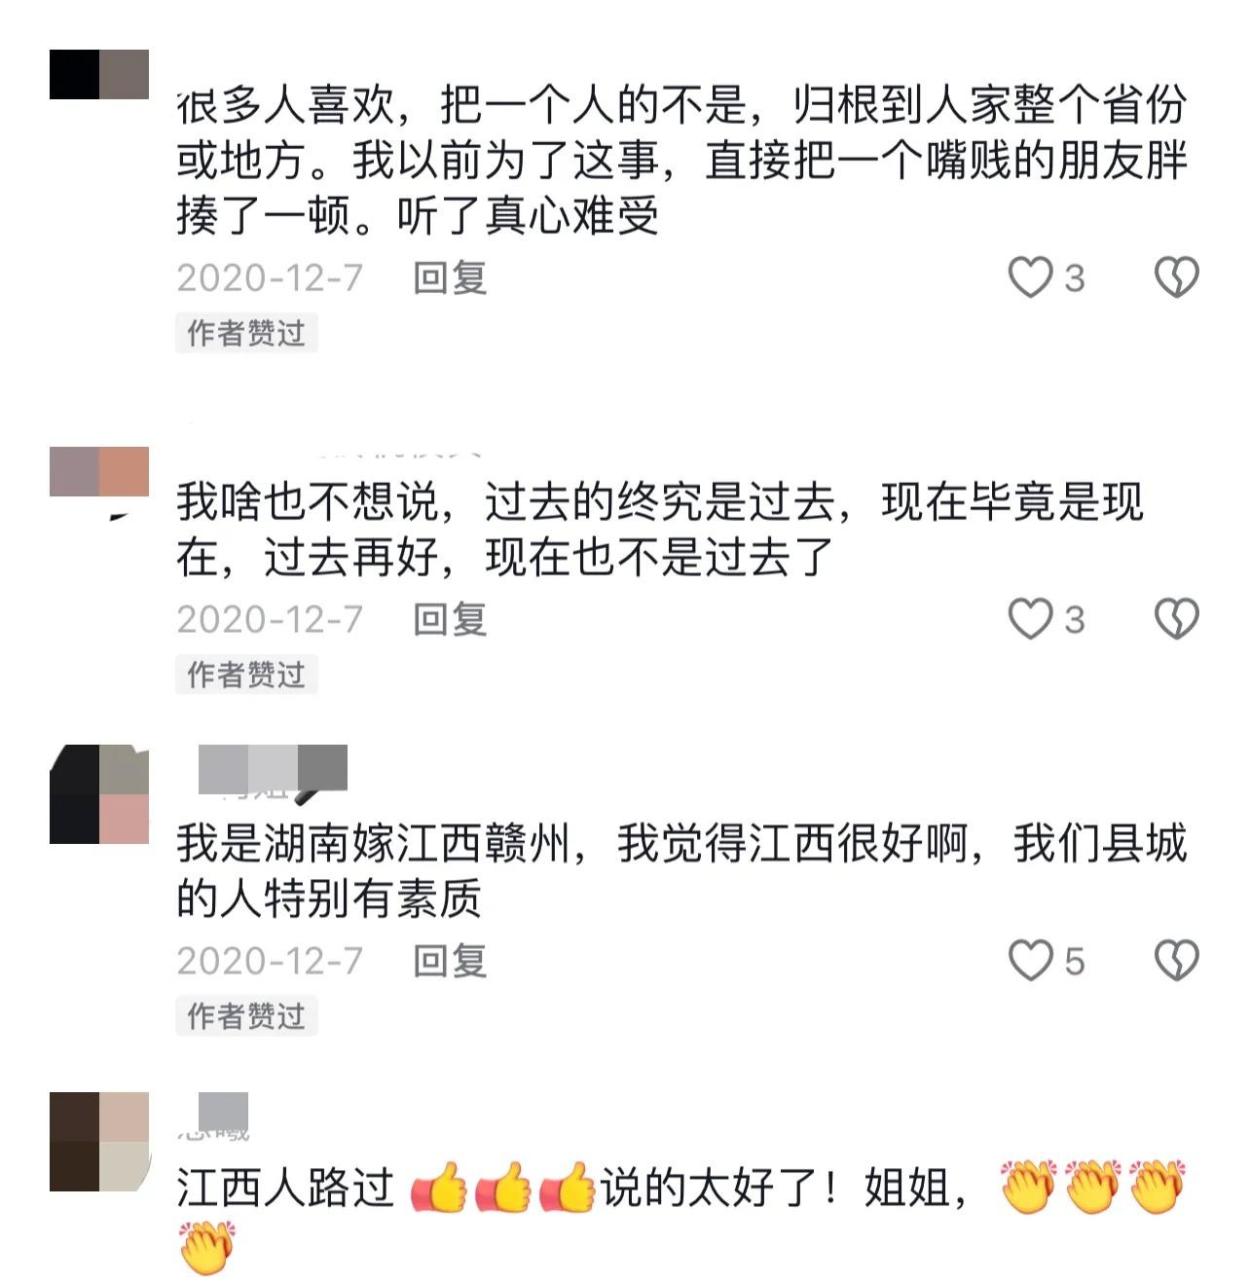The width and height of the screenshot is (1250, 1281).
Task: Reply to the first comment
Action: pyautogui.click(x=450, y=278)
